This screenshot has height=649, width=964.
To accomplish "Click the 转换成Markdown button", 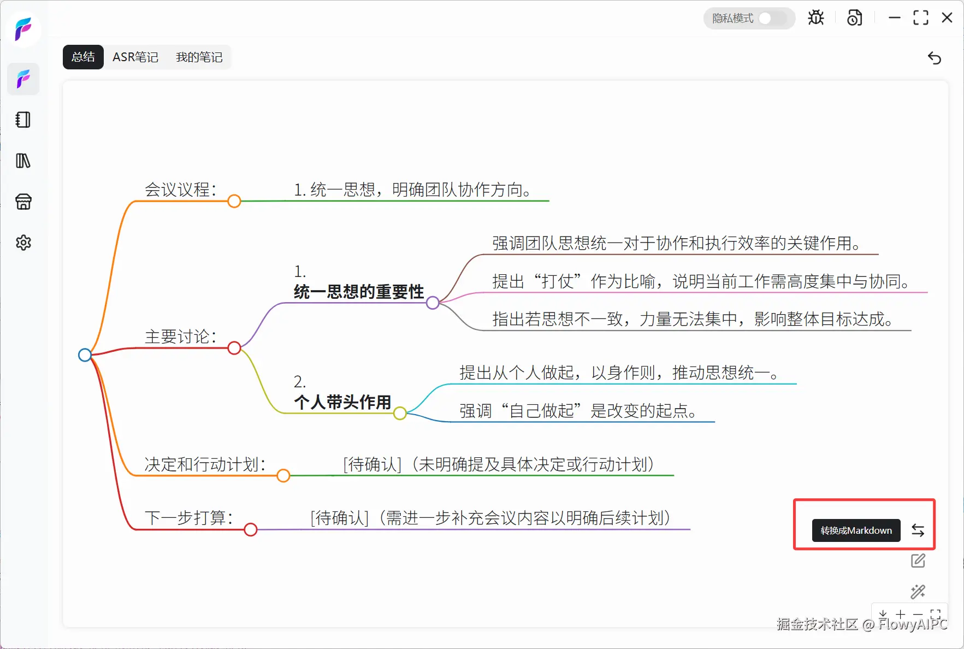I will coord(856,530).
